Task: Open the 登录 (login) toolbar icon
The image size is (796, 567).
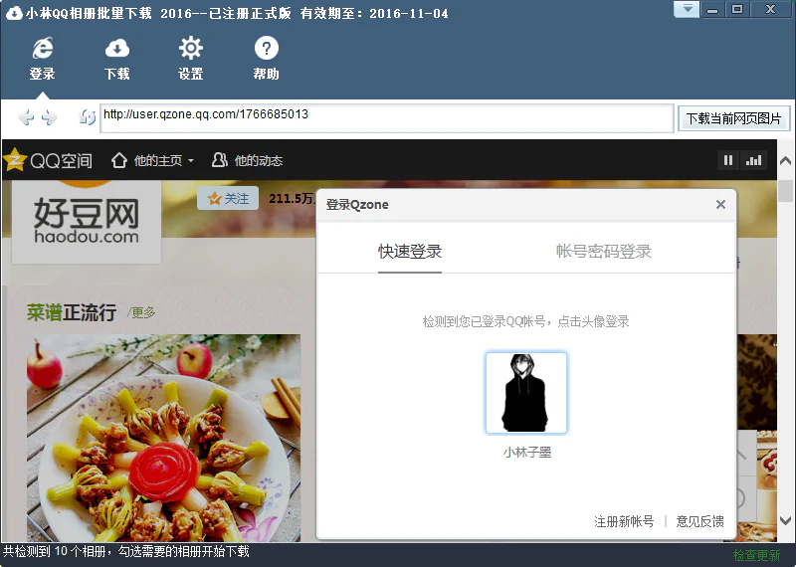Action: tap(42, 59)
